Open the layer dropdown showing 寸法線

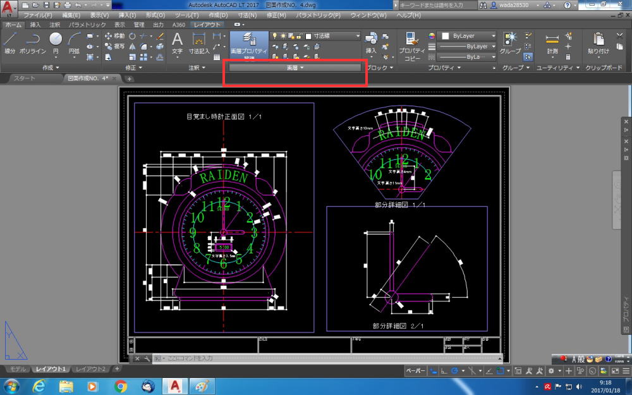316,36
